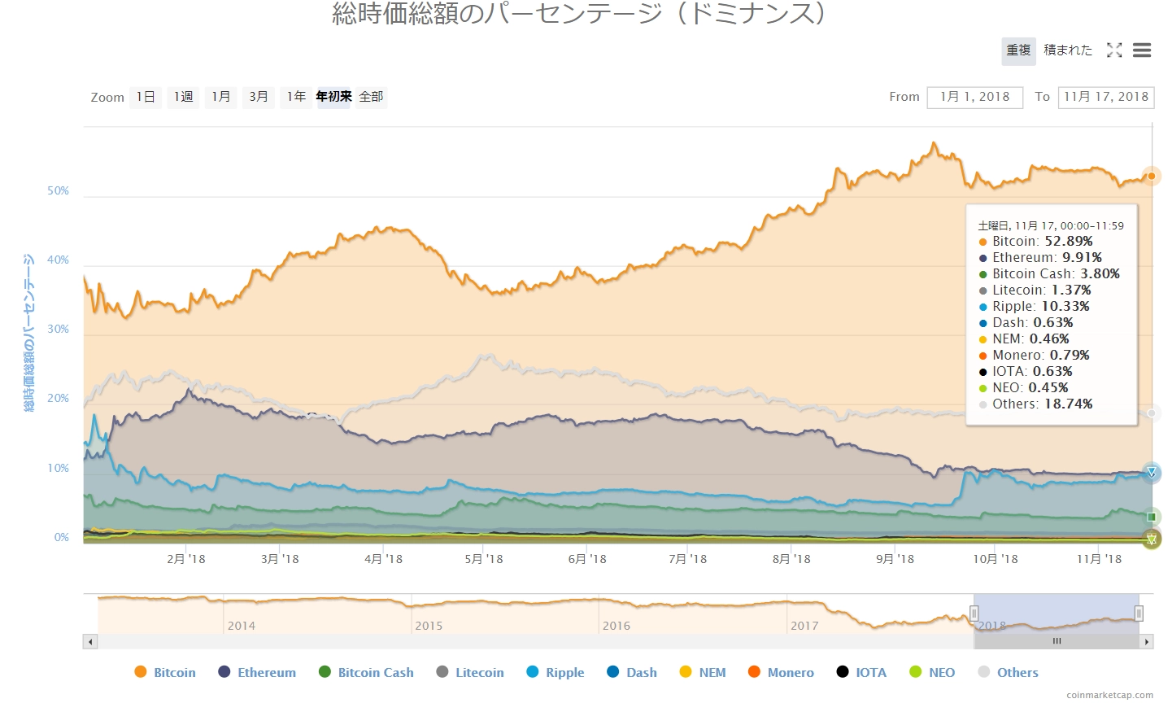The image size is (1172, 725).
Task: Click the navigator left range handle
Action: pyautogui.click(x=974, y=614)
